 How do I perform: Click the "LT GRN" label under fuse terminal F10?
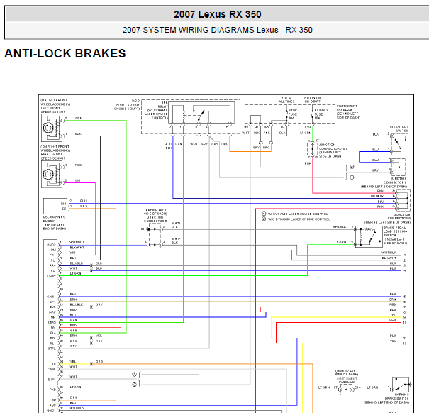(x=306, y=133)
